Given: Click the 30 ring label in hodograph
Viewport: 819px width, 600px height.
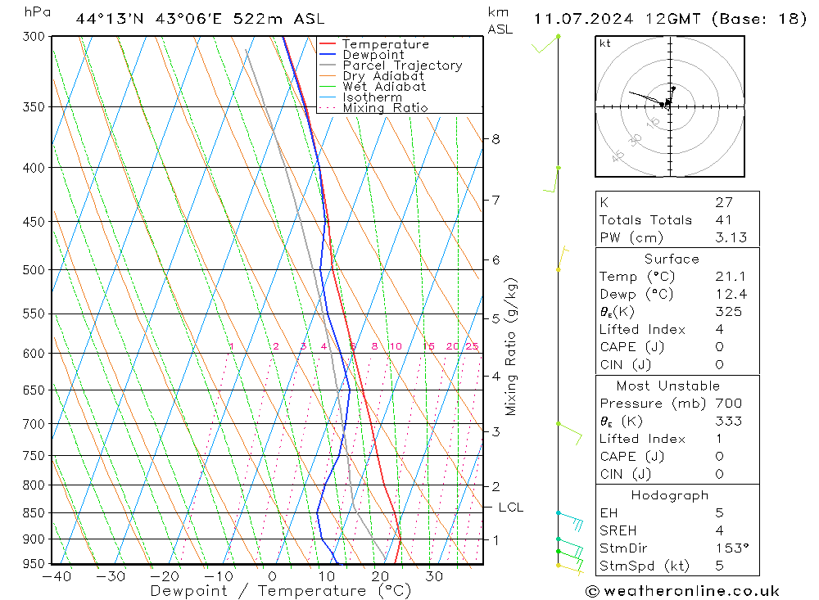Looking at the screenshot, I should [636, 139].
